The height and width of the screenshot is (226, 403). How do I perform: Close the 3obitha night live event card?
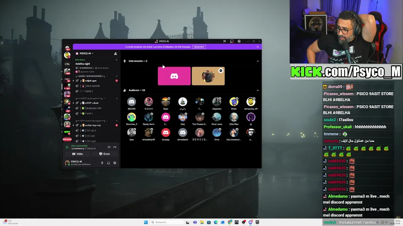[x=116, y=60]
